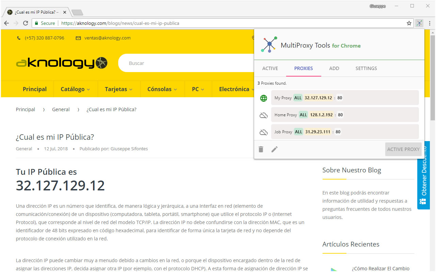This screenshot has width=436, height=272.
Task: Reload the current page
Action: [x=26, y=23]
